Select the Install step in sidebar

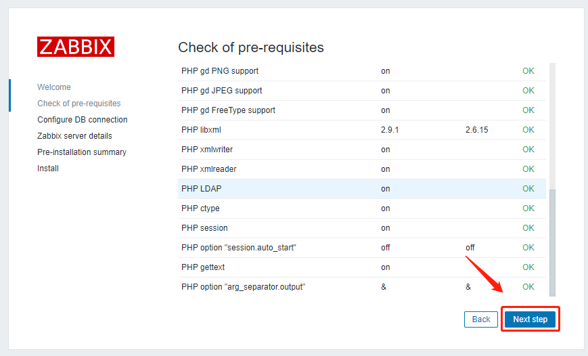48,169
